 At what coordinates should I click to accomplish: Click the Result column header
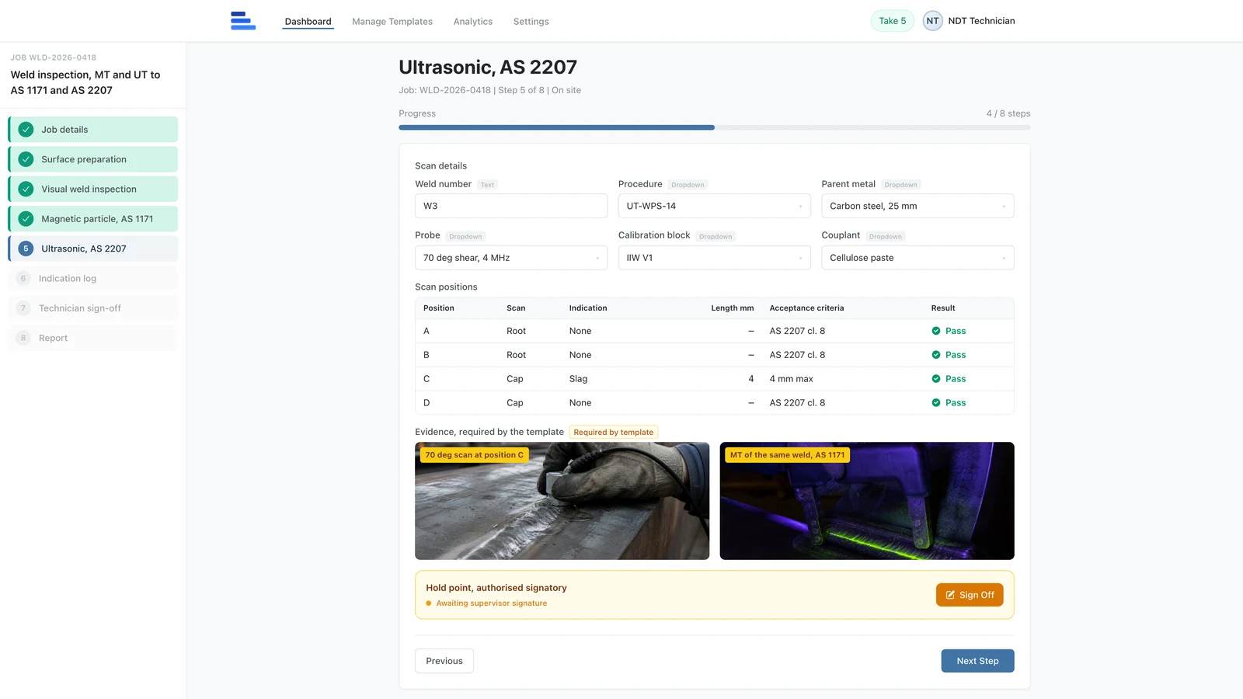(x=943, y=308)
